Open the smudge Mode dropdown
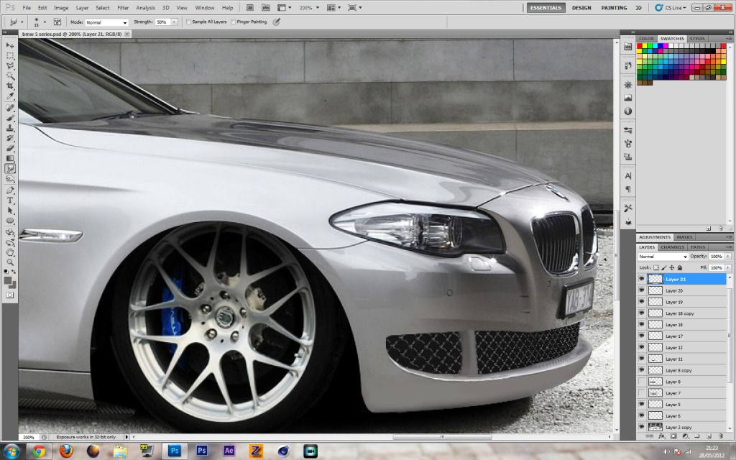 [x=106, y=22]
